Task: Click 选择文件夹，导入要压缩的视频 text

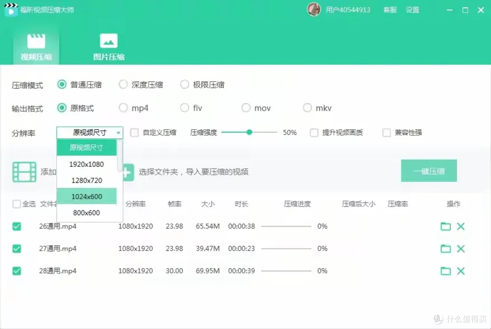Action: pos(194,171)
